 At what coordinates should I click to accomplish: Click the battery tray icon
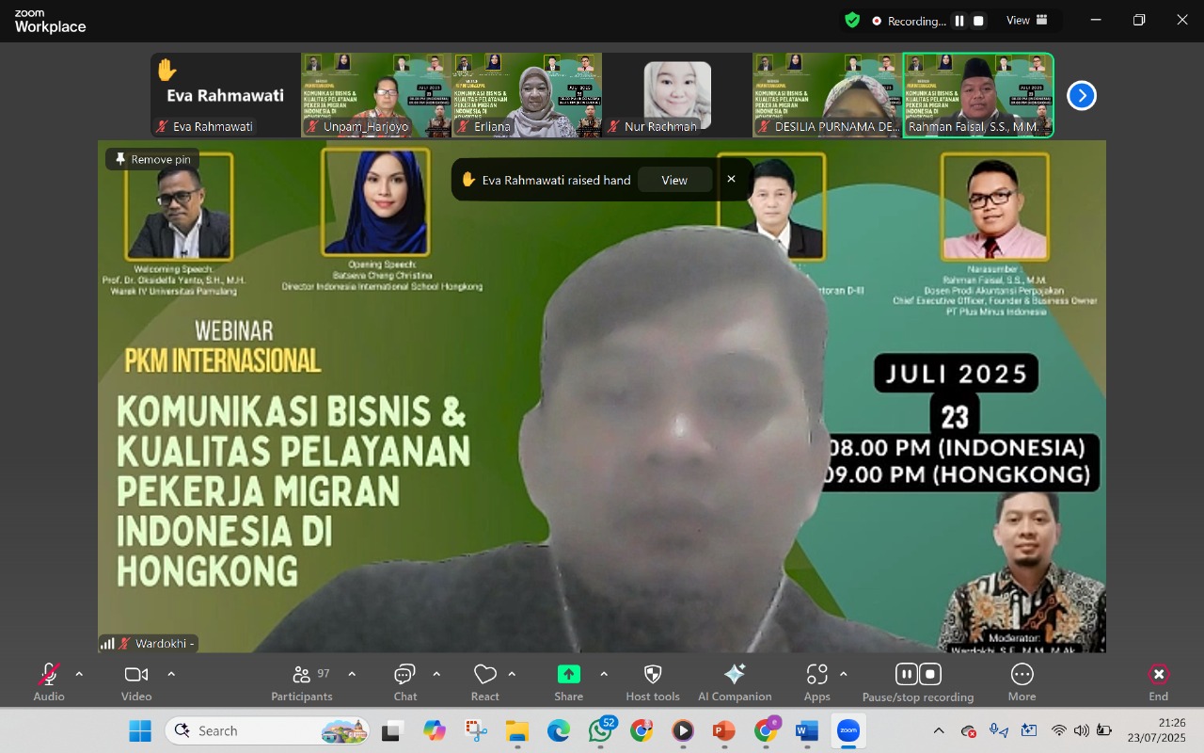[x=1104, y=730]
